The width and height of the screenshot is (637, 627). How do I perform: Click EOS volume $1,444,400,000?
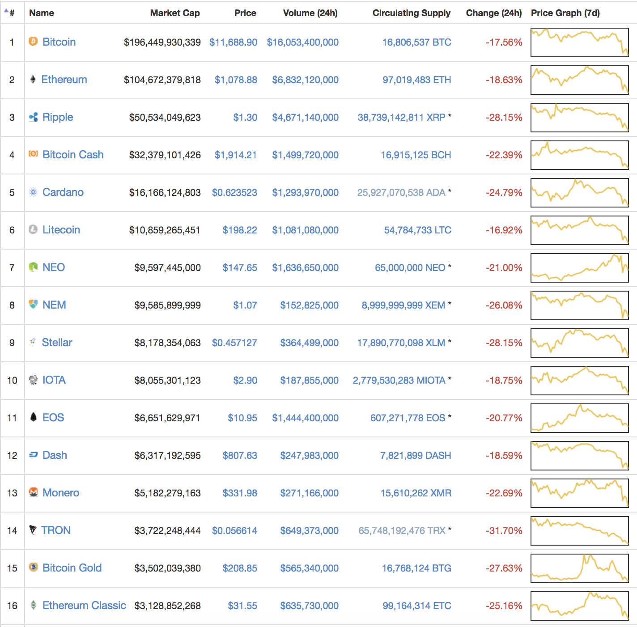[306, 418]
